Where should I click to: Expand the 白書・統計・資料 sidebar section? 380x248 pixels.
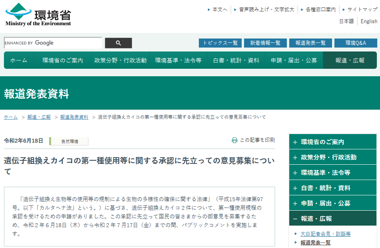(295, 188)
